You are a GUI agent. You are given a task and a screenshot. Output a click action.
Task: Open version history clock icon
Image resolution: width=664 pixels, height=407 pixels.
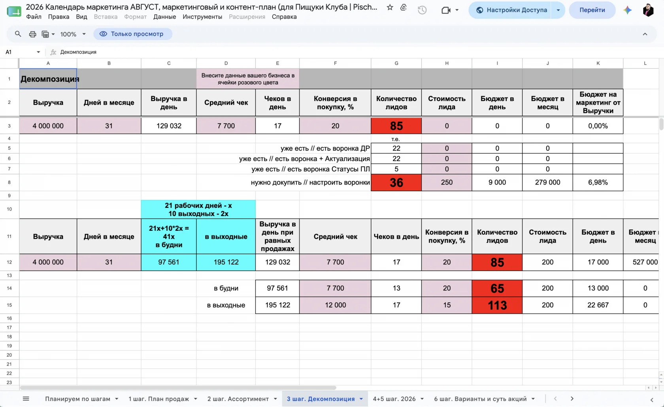pos(422,10)
